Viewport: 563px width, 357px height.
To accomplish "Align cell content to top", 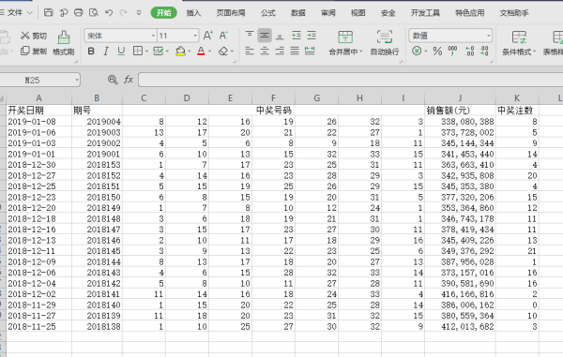I will (x=250, y=35).
